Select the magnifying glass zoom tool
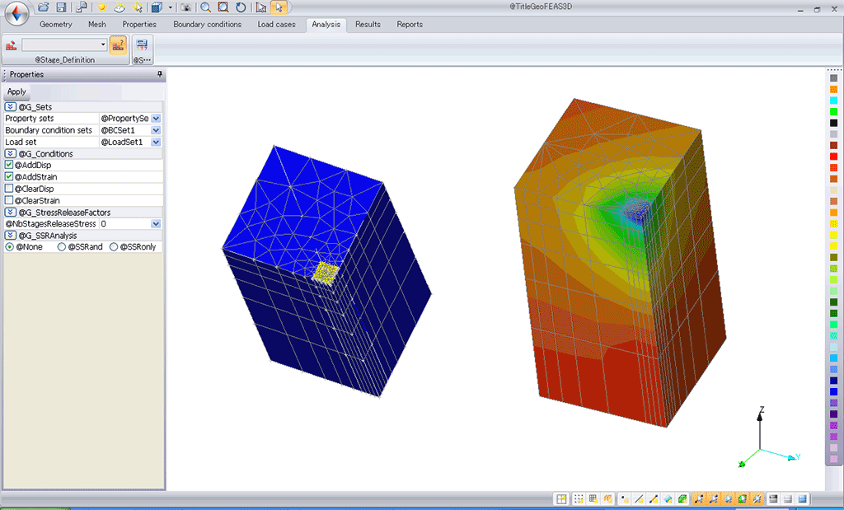The image size is (844, 510). click(205, 7)
